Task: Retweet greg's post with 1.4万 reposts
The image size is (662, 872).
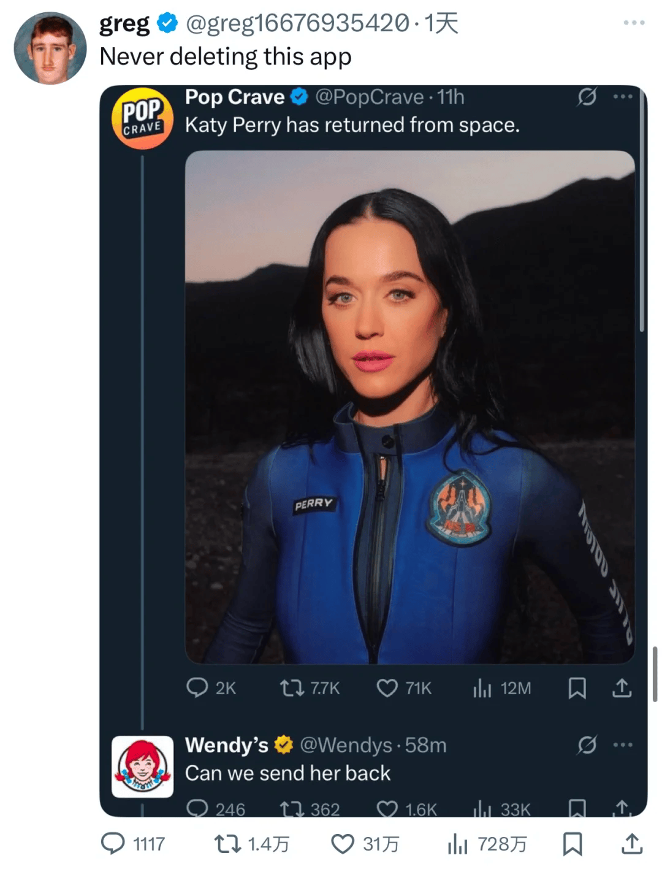Action: [227, 844]
